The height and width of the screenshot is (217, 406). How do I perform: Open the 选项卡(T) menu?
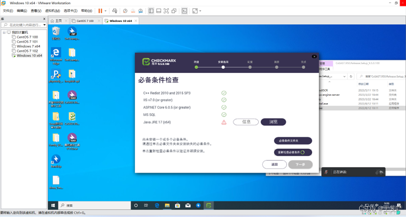[71, 11]
